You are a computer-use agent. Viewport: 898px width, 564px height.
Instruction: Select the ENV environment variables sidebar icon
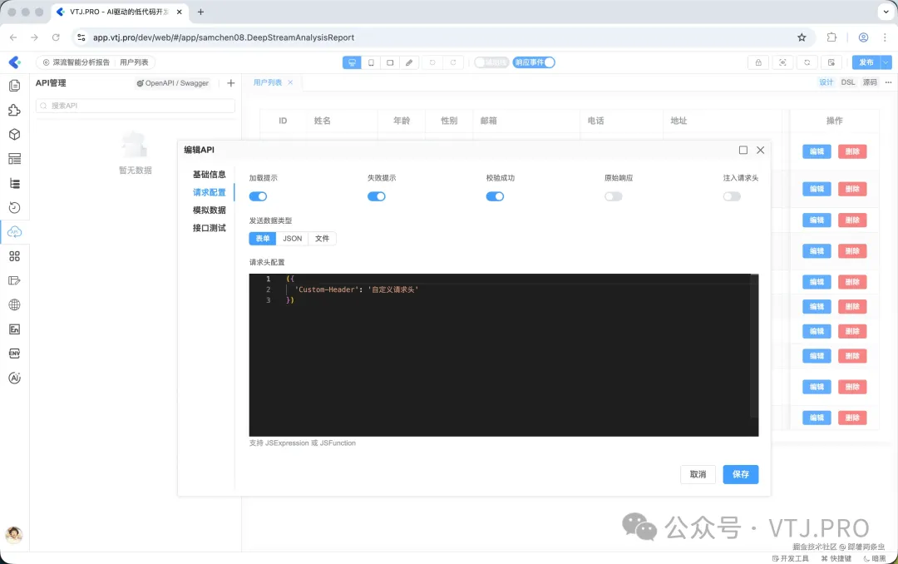tap(14, 353)
